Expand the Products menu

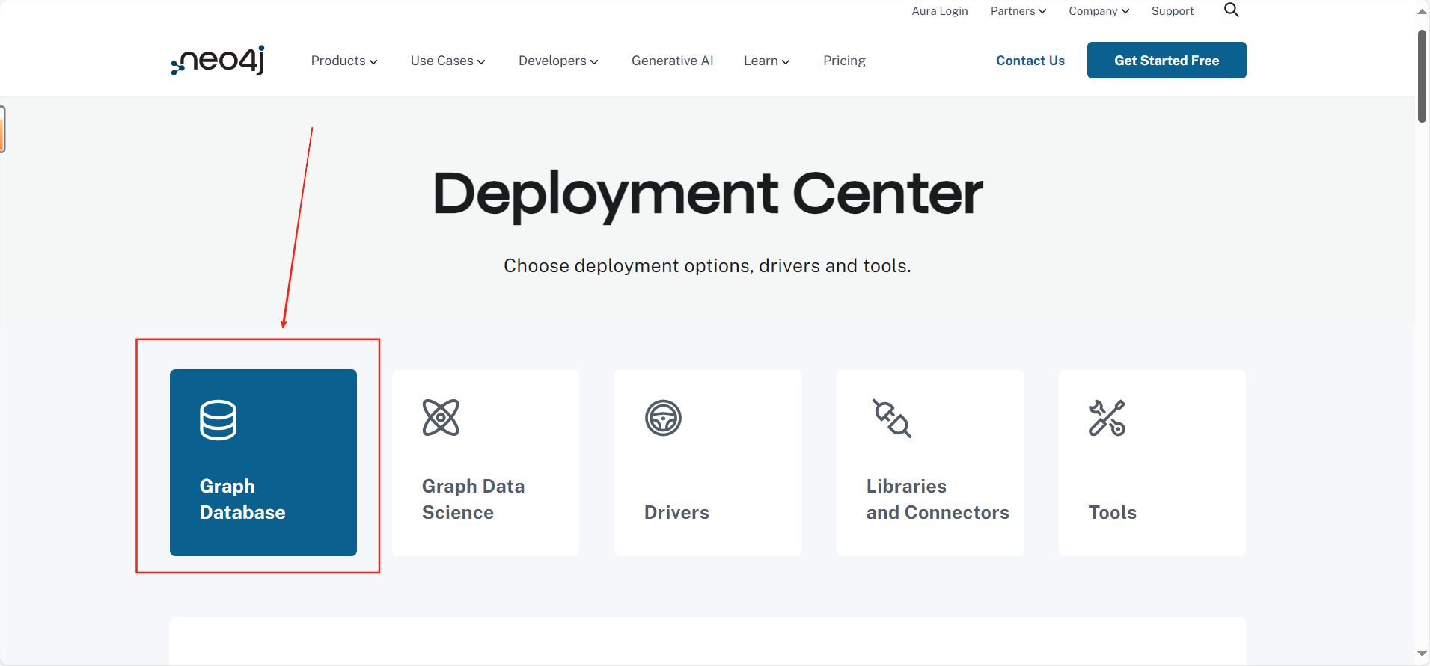tap(344, 61)
